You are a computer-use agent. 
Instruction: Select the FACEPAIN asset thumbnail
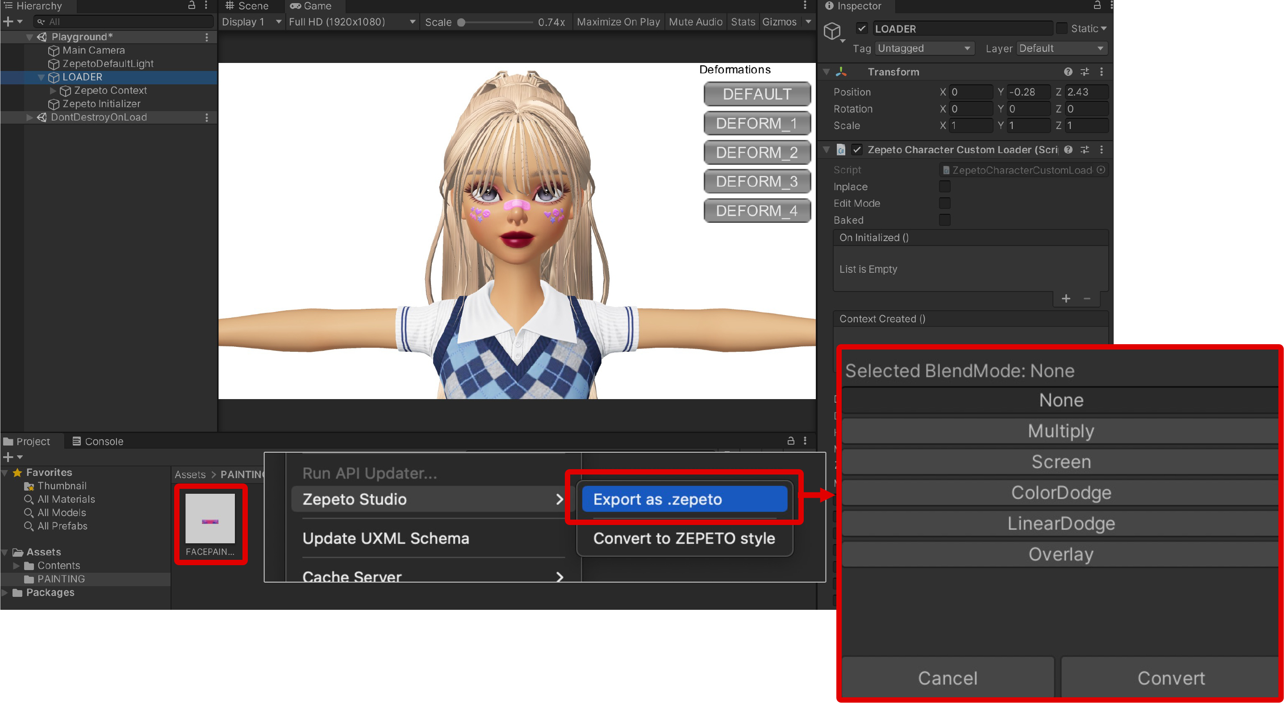210,519
